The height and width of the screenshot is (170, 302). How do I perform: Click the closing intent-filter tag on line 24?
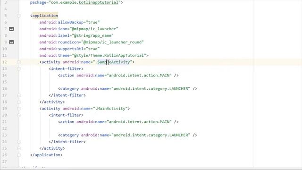pos(67,142)
